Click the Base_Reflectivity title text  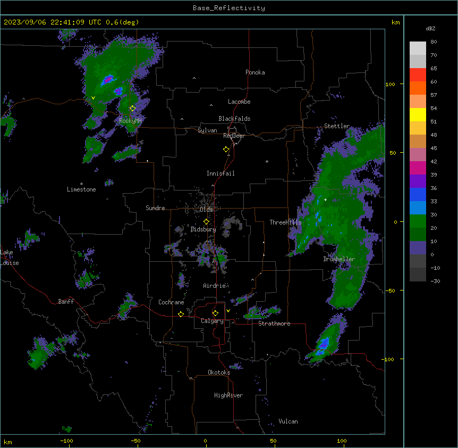pos(229,8)
